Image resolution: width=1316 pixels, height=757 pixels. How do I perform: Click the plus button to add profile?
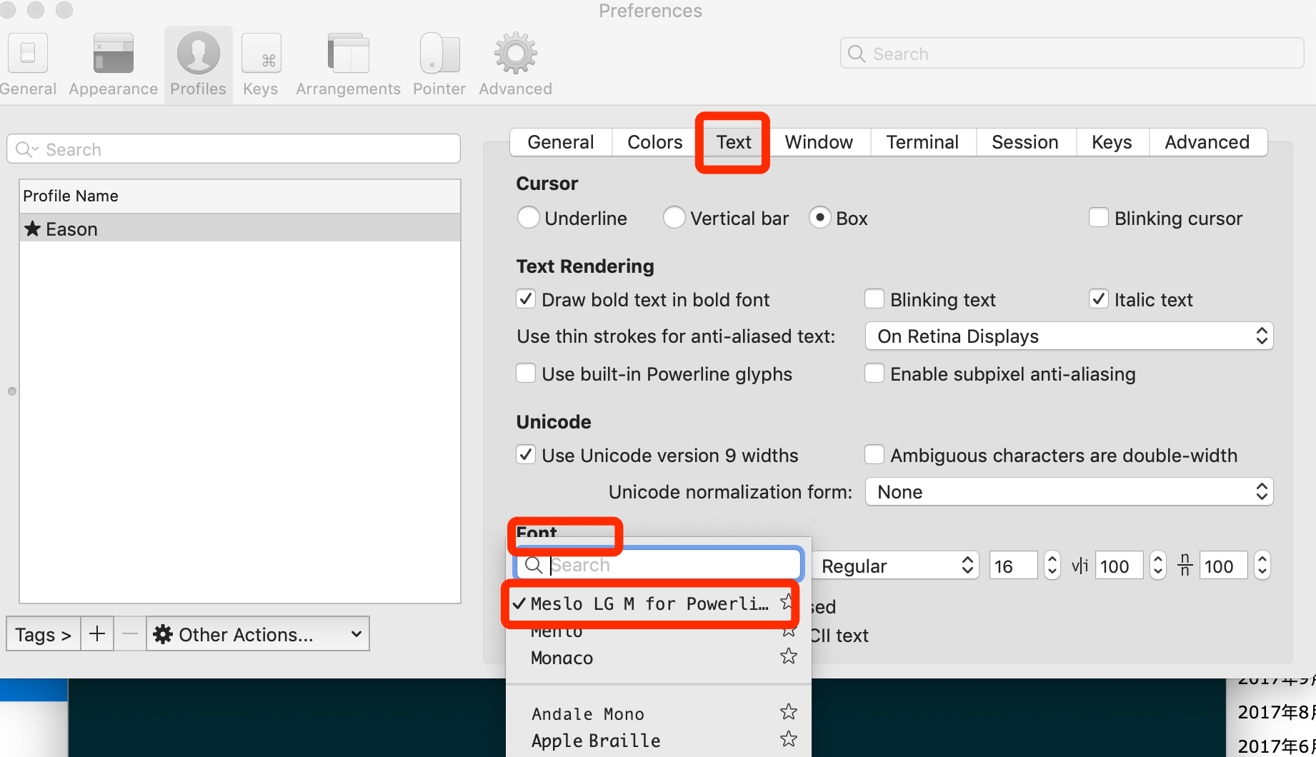click(97, 633)
